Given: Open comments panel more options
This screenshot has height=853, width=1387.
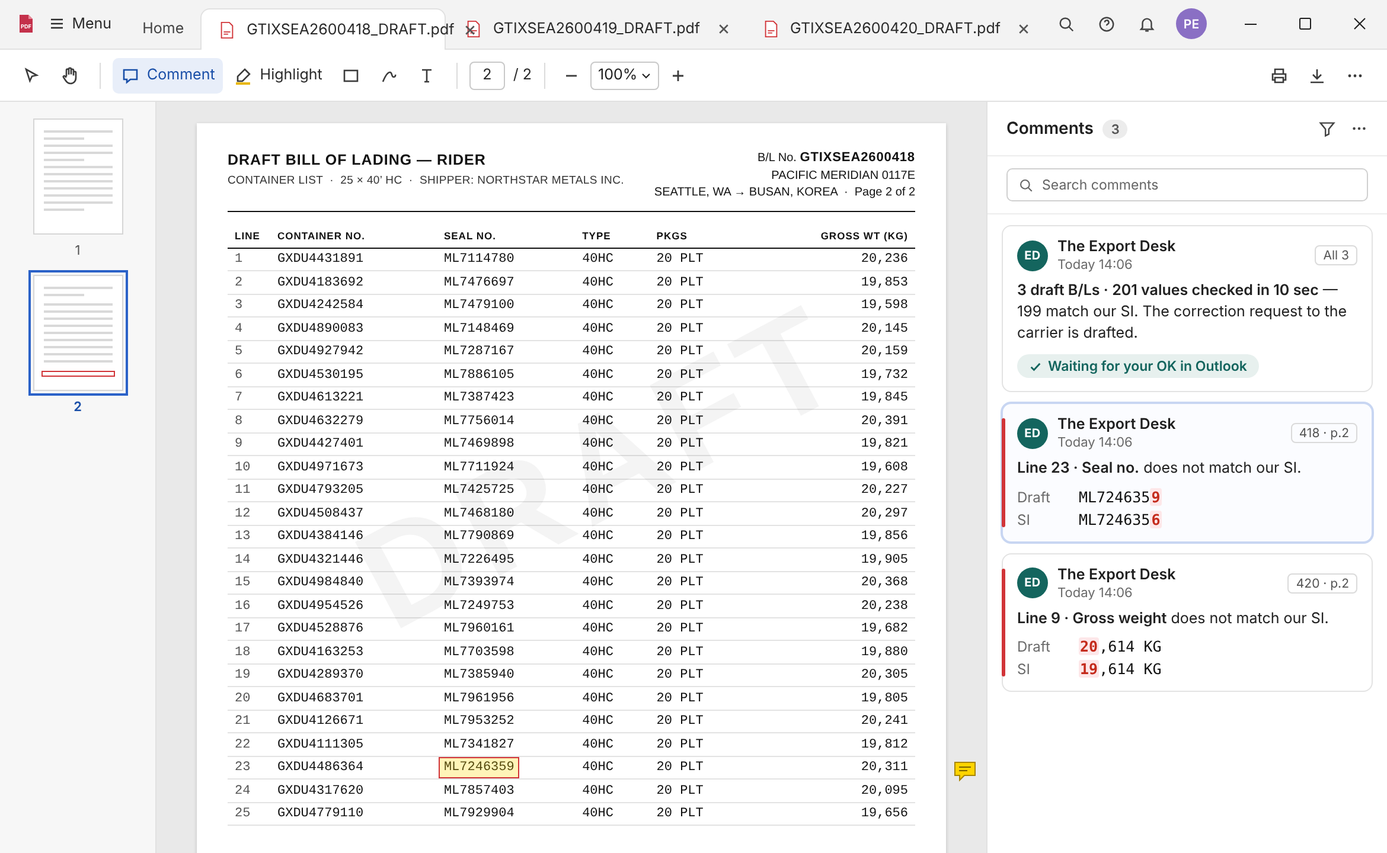Looking at the screenshot, I should (x=1359, y=129).
